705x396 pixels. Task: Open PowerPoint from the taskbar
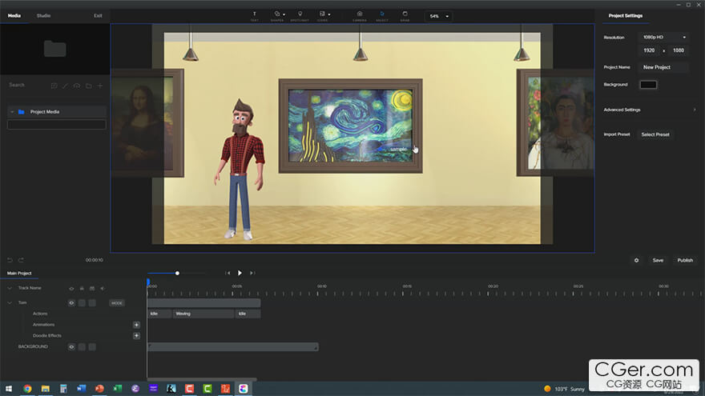click(x=99, y=389)
